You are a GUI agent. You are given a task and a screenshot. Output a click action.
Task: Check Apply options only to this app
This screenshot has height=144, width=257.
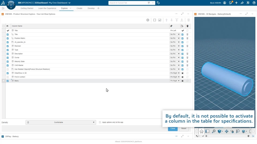tap(100, 122)
